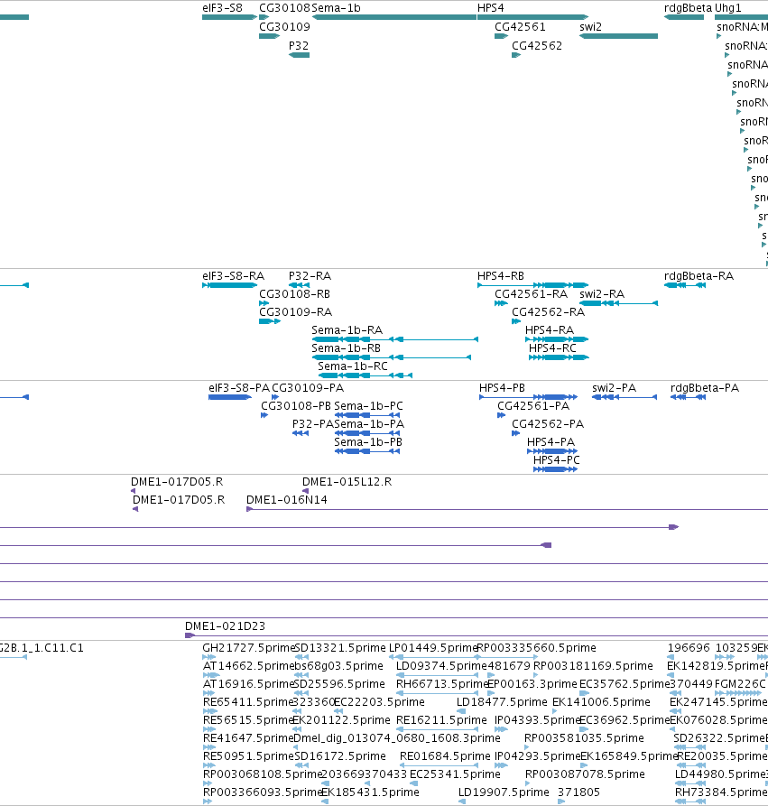Select the swi2-RA transcript
The height and width of the screenshot is (806, 768).
tap(618, 303)
